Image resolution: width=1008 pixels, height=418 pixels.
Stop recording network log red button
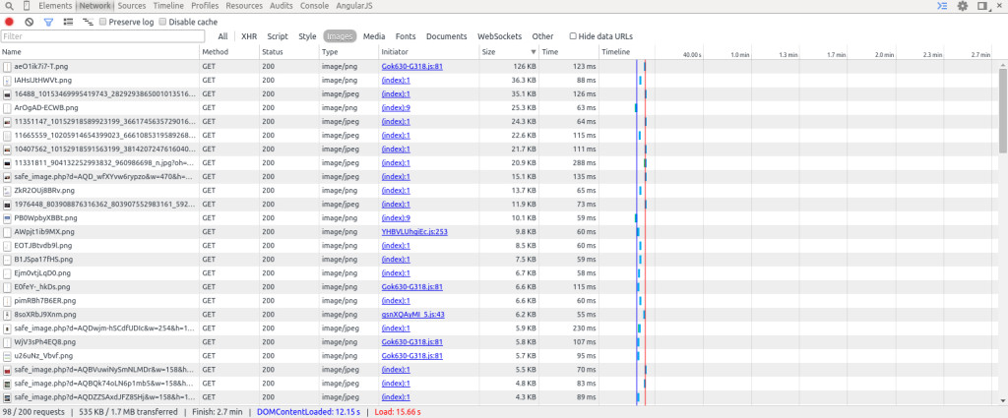[x=10, y=22]
